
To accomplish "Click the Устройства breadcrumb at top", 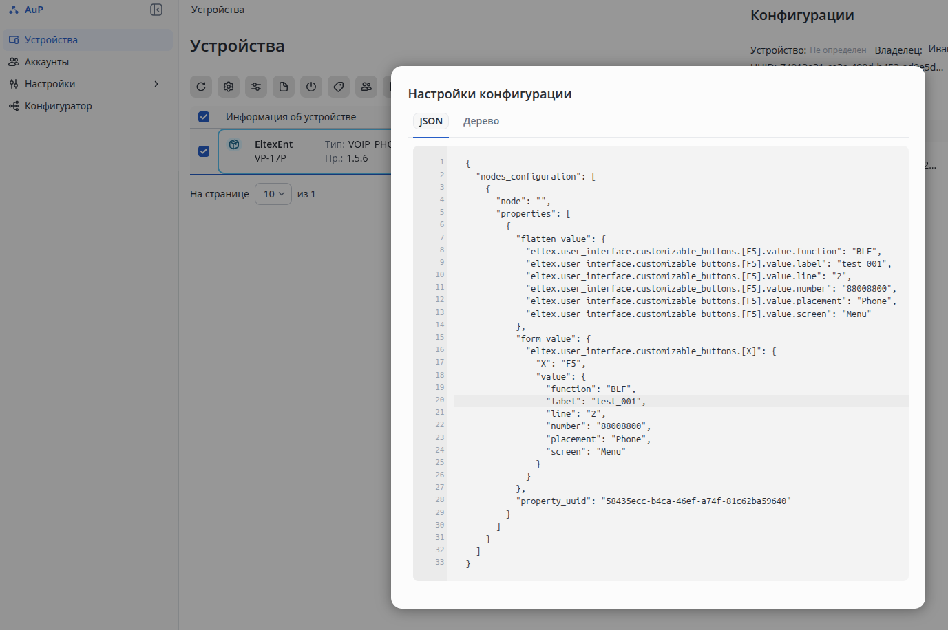I will (x=218, y=10).
